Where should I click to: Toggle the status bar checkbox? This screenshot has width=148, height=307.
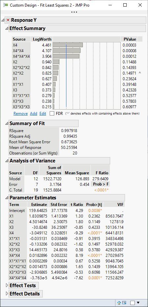pyautogui.click(x=133, y=303)
